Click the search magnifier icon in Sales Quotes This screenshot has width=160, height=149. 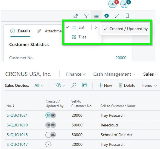click(74, 85)
